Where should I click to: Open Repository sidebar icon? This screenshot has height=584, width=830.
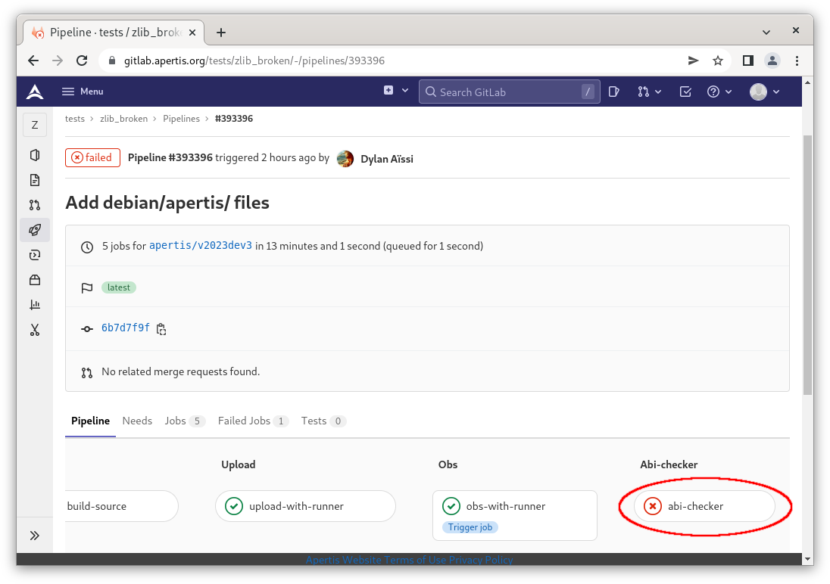(35, 180)
